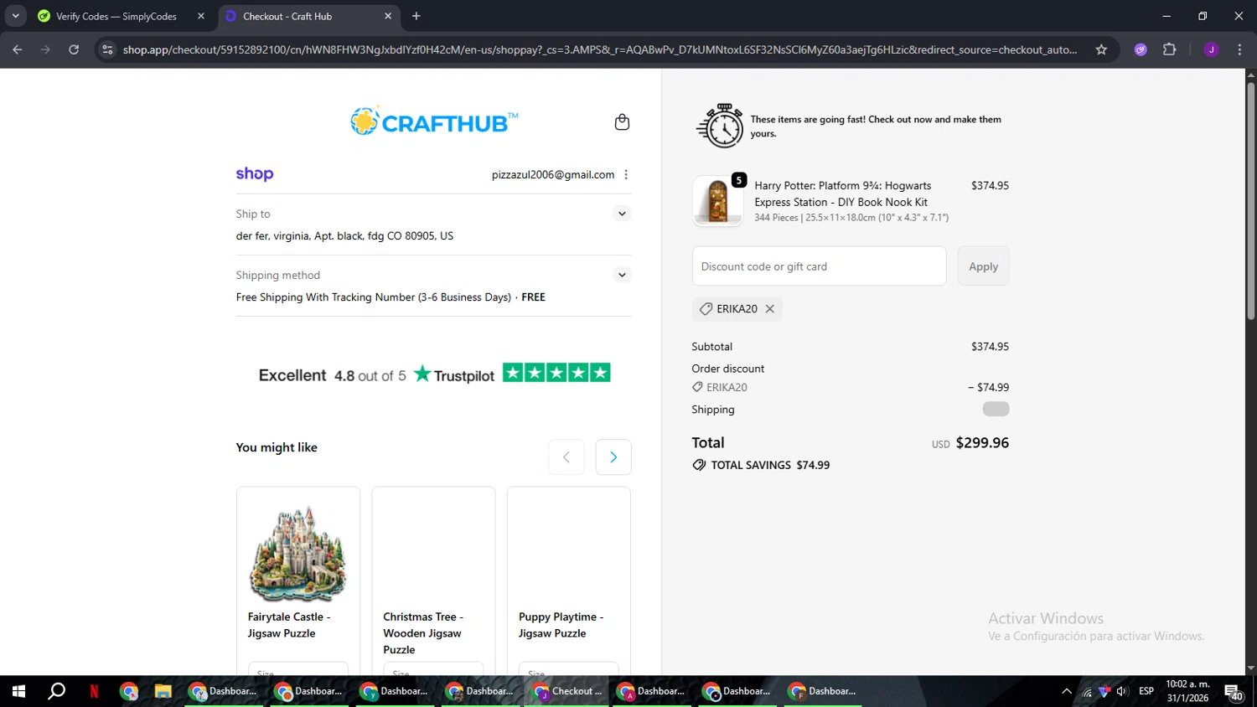Open the network status tray icon
The height and width of the screenshot is (707, 1257).
pyautogui.click(x=1087, y=691)
